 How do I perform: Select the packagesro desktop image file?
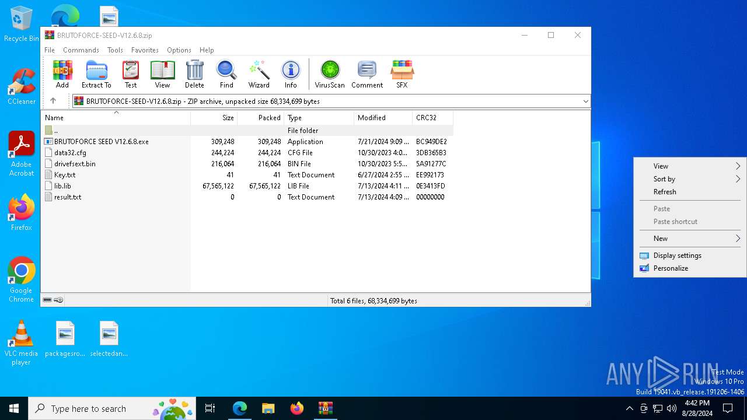pos(65,339)
